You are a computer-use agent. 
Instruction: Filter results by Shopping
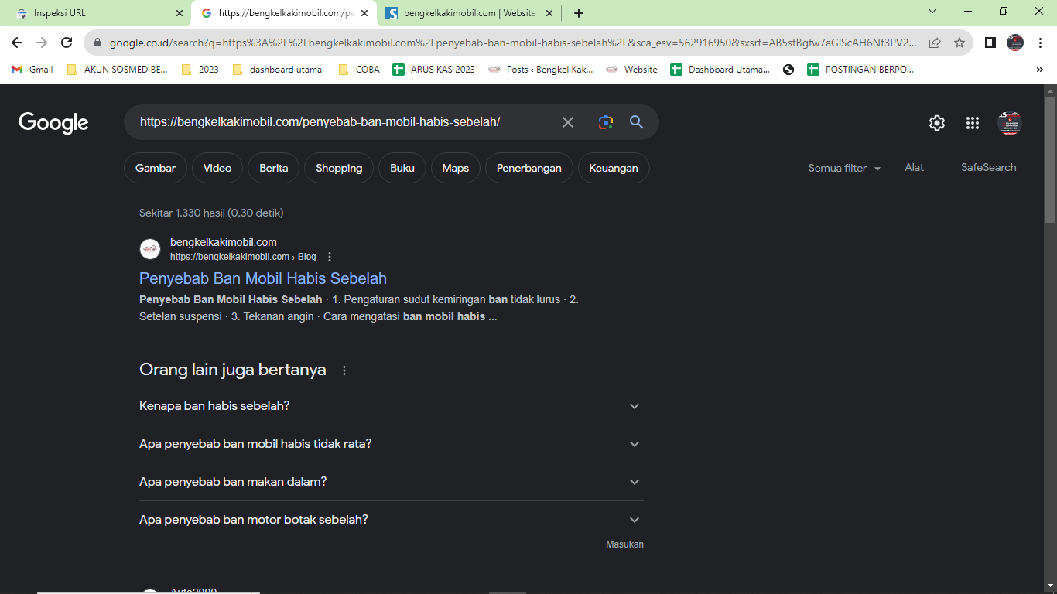[x=339, y=168]
